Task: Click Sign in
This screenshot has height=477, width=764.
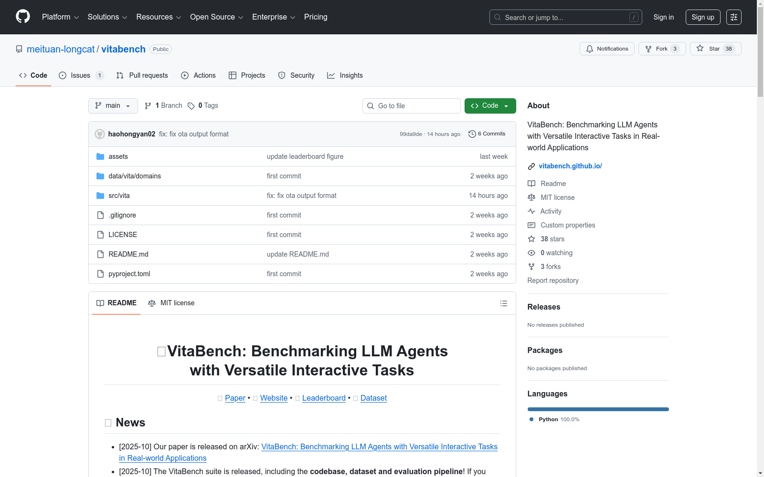Action: (x=664, y=17)
